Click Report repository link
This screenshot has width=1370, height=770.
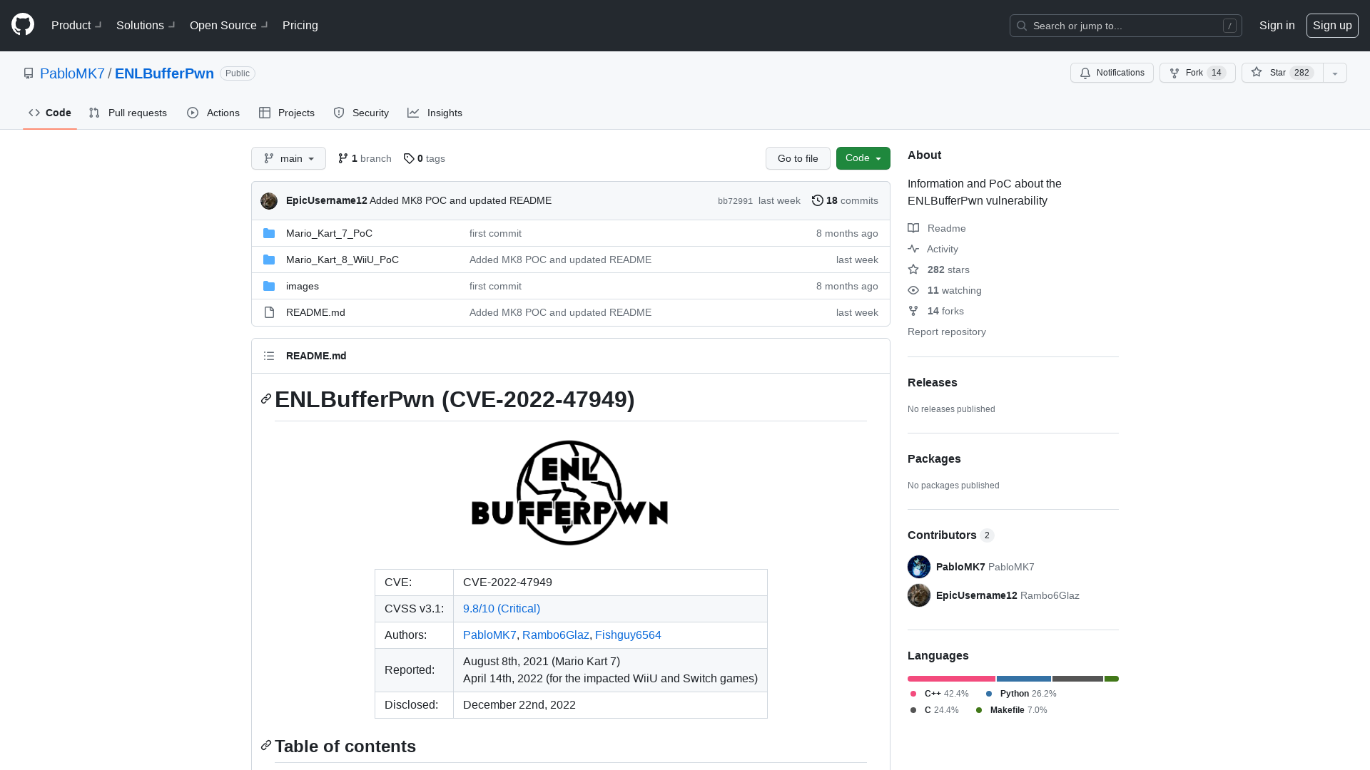[x=947, y=332]
